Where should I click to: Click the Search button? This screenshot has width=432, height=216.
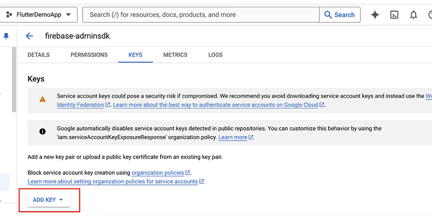click(340, 15)
